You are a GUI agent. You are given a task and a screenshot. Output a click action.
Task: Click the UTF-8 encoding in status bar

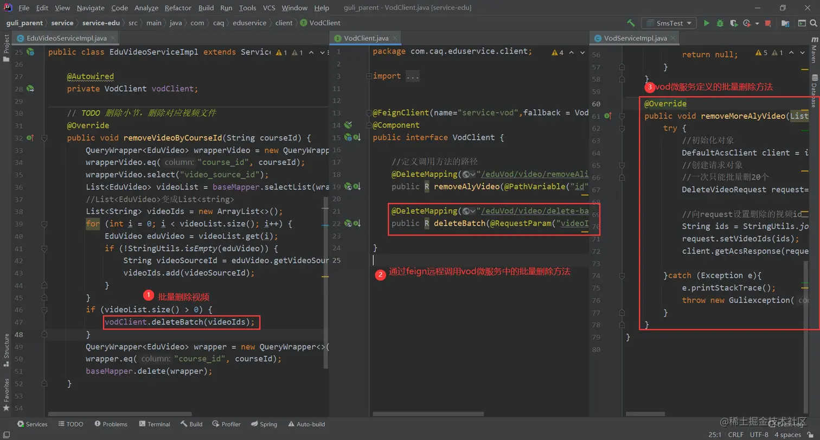point(759,435)
